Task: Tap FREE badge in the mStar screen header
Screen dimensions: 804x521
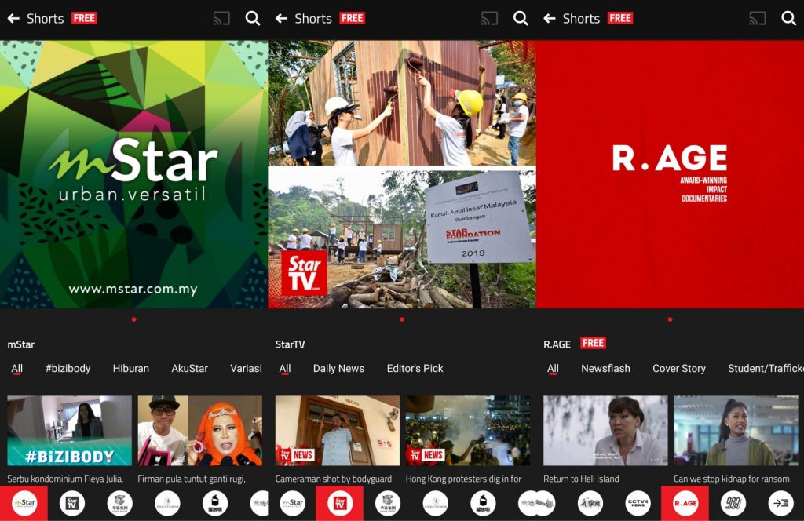Action: pyautogui.click(x=84, y=19)
